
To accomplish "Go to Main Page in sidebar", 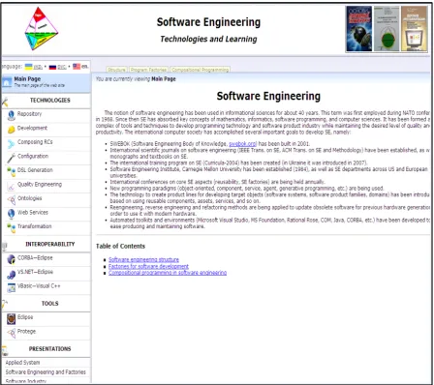I will click(46, 82).
